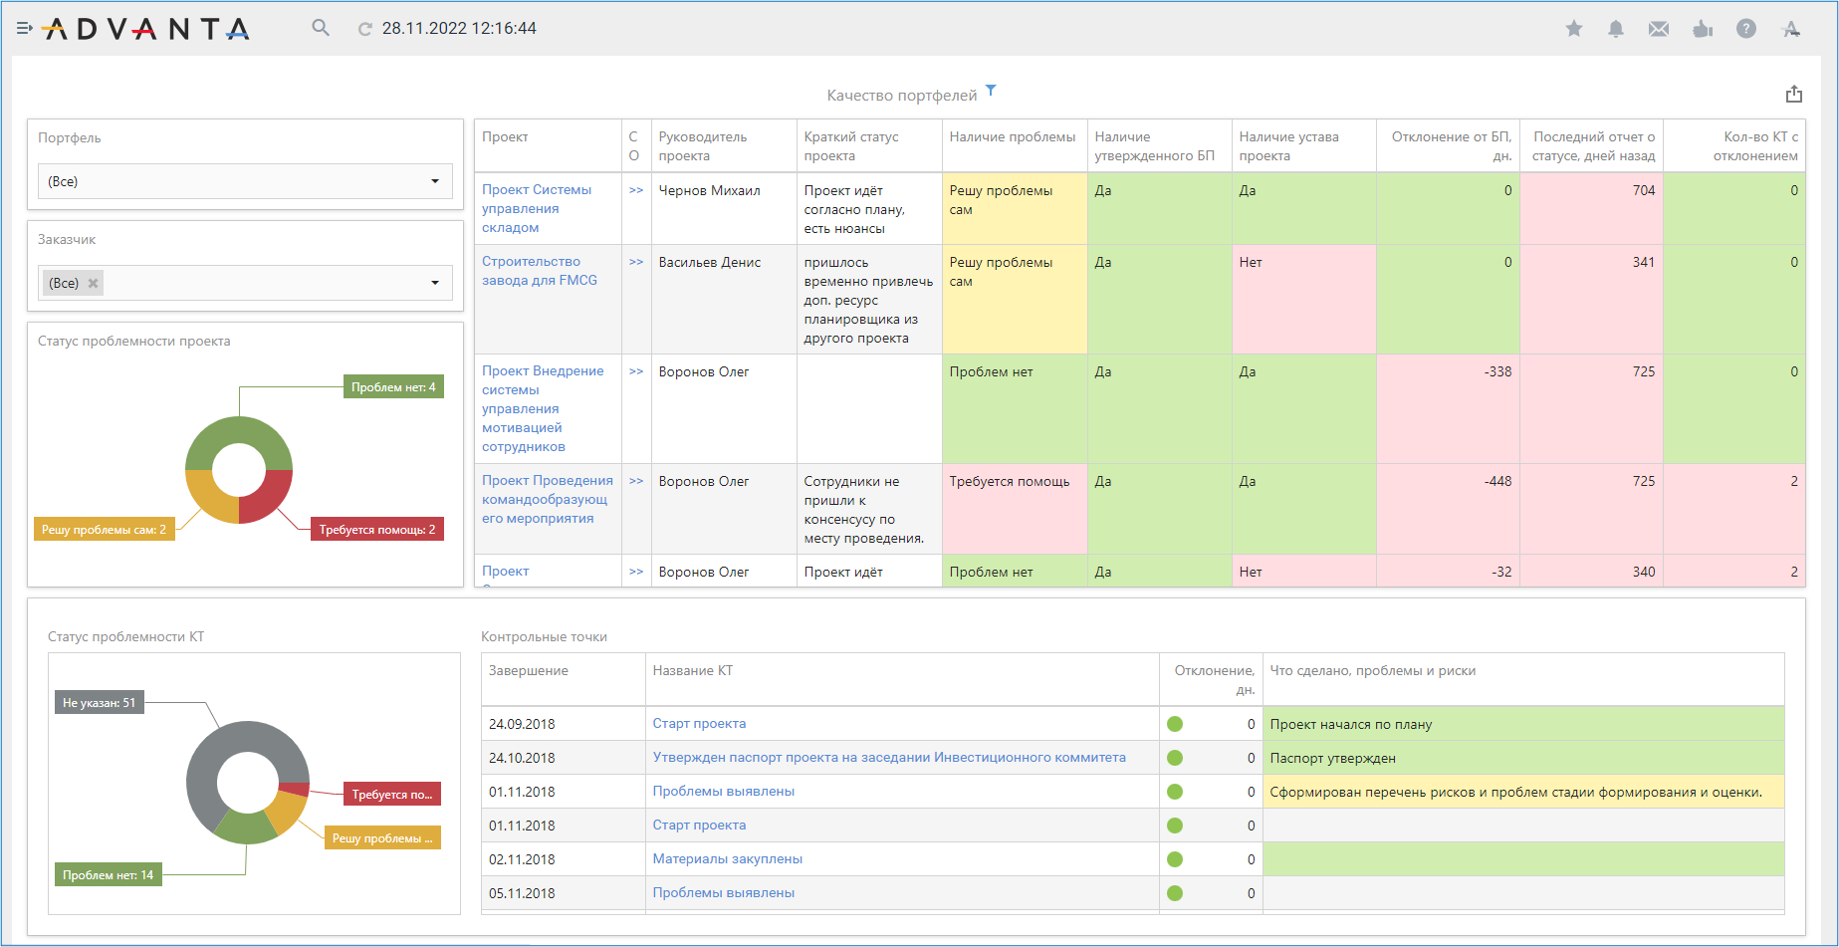Open notifications bell
The width and height of the screenshot is (1839, 947).
(x=1615, y=29)
